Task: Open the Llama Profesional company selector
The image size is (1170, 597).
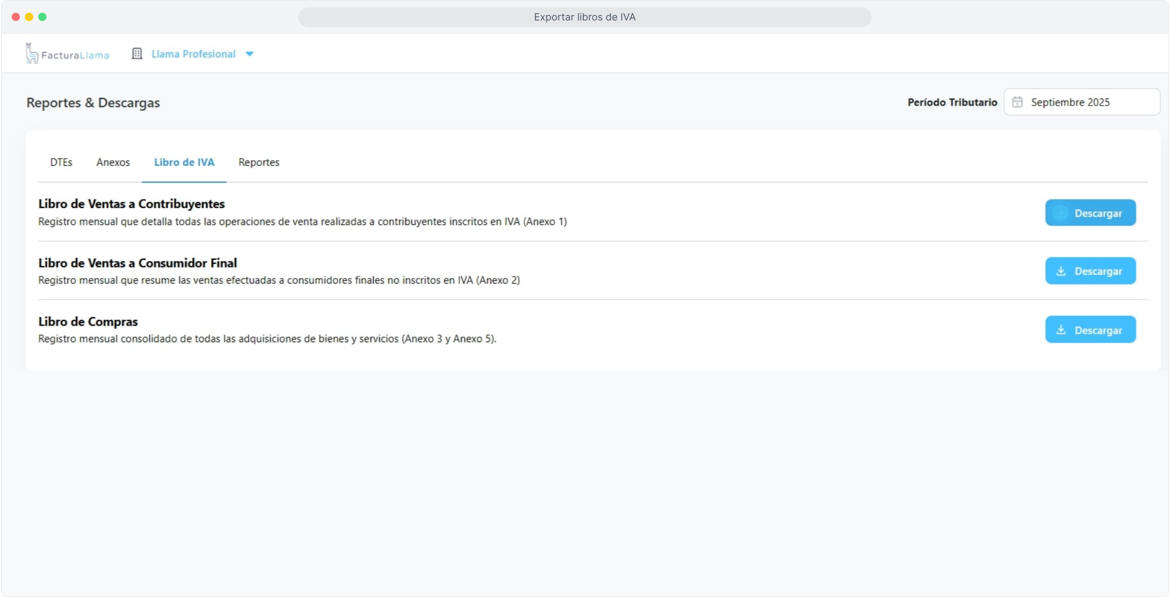Action: click(x=193, y=54)
